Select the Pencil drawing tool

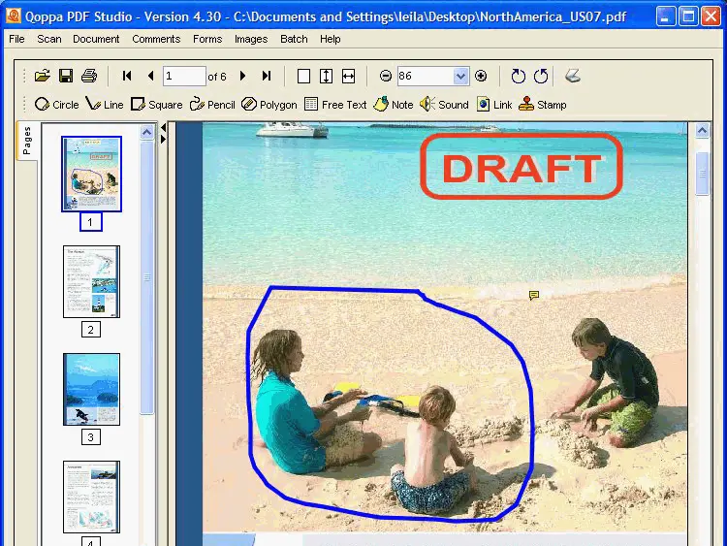212,105
